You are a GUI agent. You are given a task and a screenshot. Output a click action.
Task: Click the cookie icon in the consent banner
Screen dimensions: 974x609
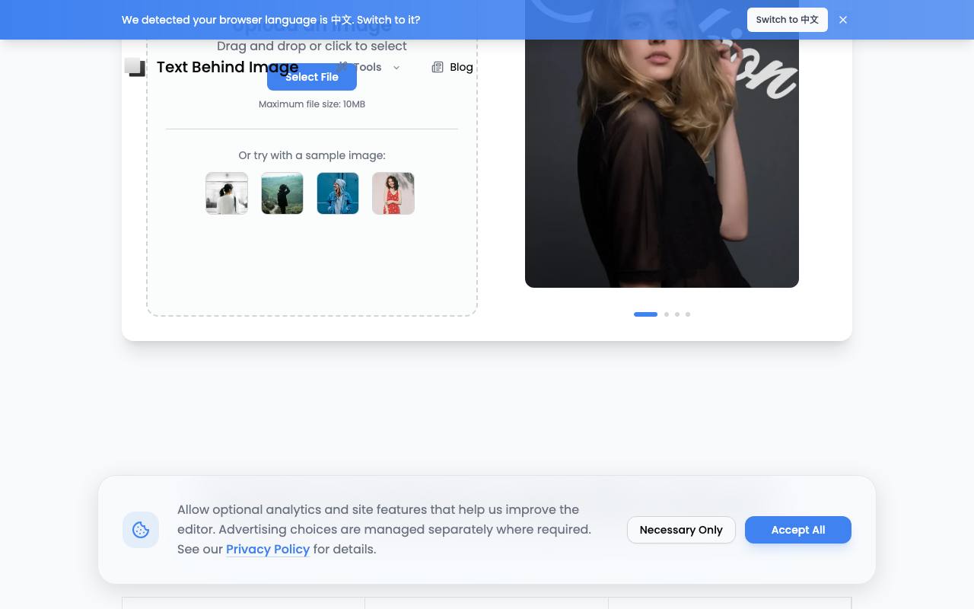click(141, 530)
